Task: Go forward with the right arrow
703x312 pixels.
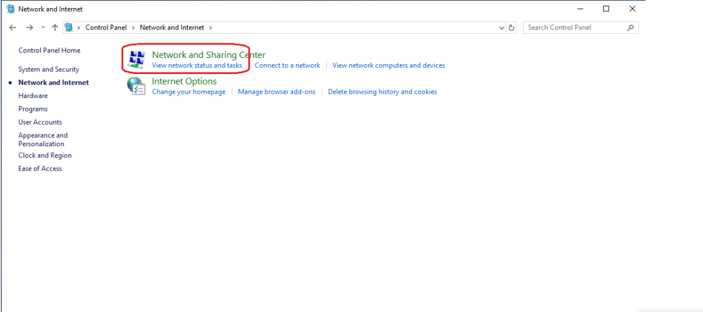Action: tap(30, 27)
